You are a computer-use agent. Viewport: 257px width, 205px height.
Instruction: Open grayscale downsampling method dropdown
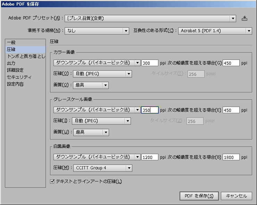[97, 110]
